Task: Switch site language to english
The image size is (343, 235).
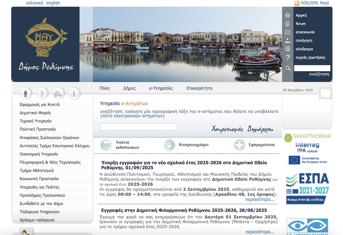Action: click(53, 3)
